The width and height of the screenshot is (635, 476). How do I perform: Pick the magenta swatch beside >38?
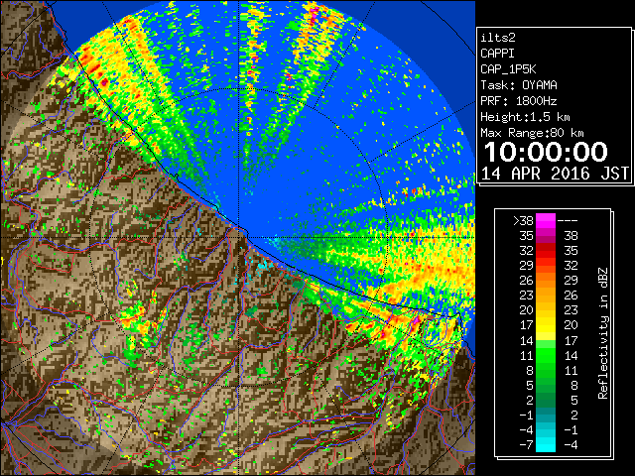(x=546, y=221)
